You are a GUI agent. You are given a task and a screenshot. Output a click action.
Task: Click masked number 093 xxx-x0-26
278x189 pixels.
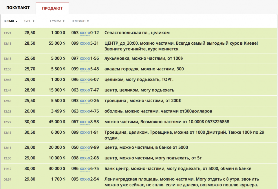85,101
